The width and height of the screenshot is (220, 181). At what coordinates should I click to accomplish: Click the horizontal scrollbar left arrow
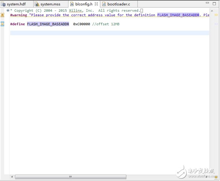tap(12, 177)
